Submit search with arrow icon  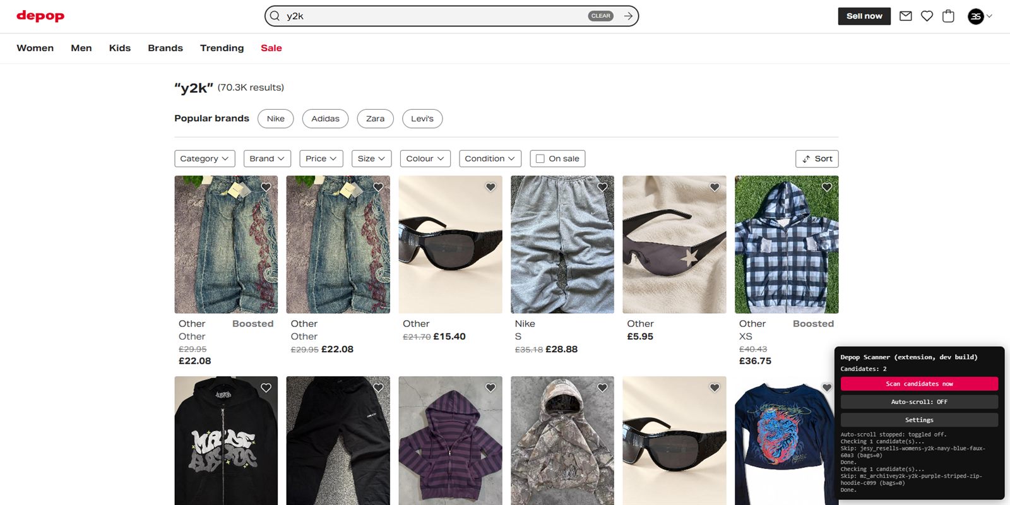coord(628,16)
